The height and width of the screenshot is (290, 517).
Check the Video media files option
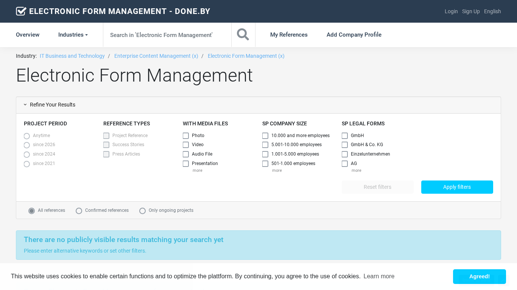coord(186,145)
